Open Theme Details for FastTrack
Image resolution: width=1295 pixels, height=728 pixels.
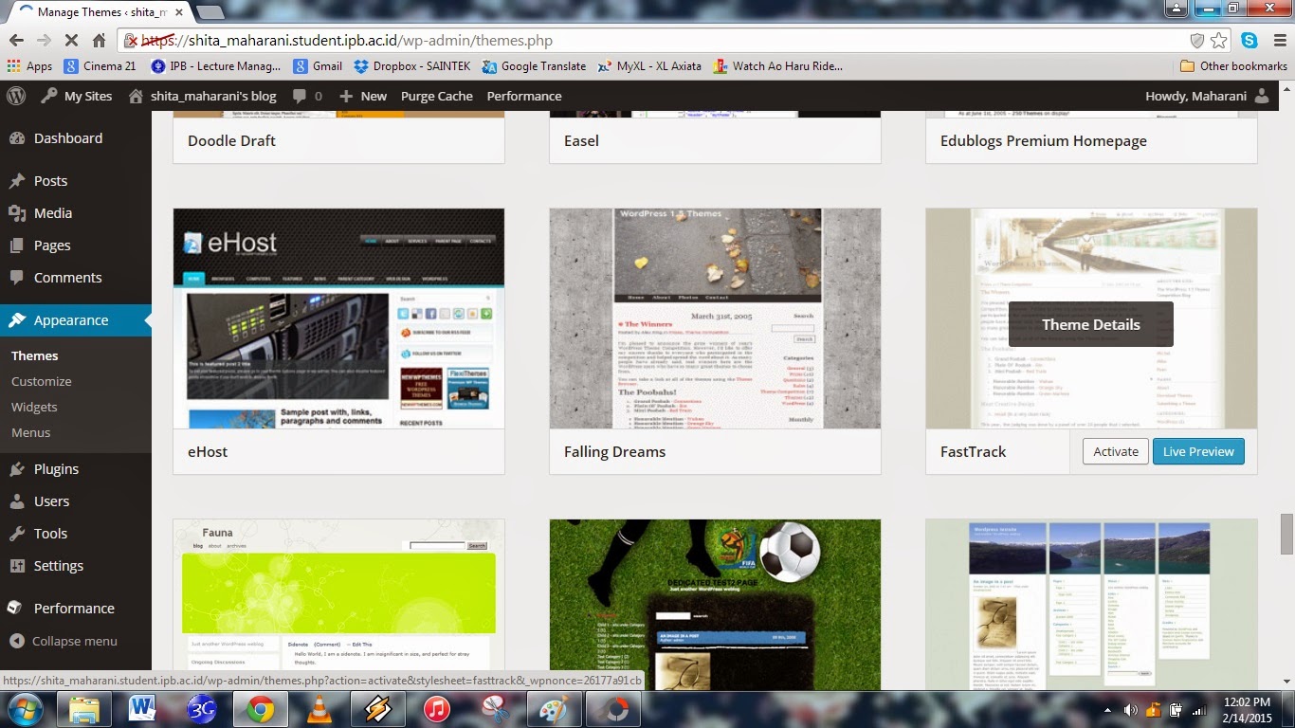click(x=1091, y=324)
